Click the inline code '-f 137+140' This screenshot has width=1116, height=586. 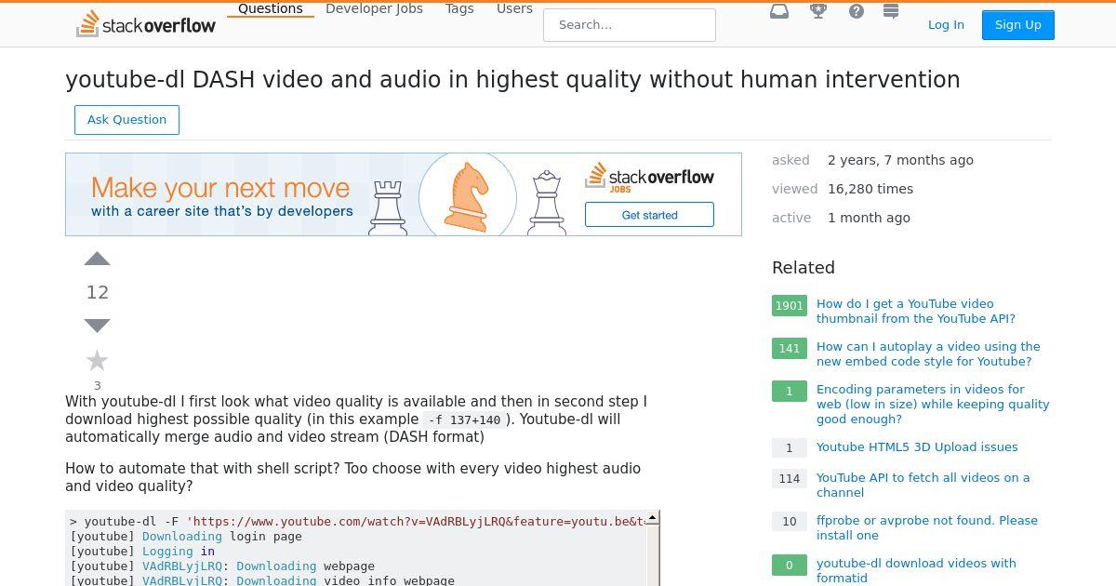coord(464,420)
